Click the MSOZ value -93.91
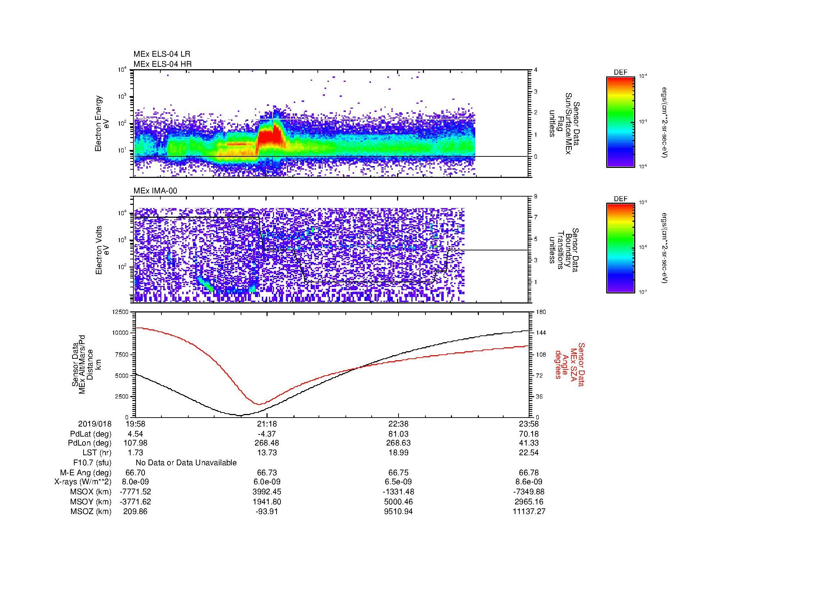Image resolution: width=839 pixels, height=593 pixels. point(267,512)
